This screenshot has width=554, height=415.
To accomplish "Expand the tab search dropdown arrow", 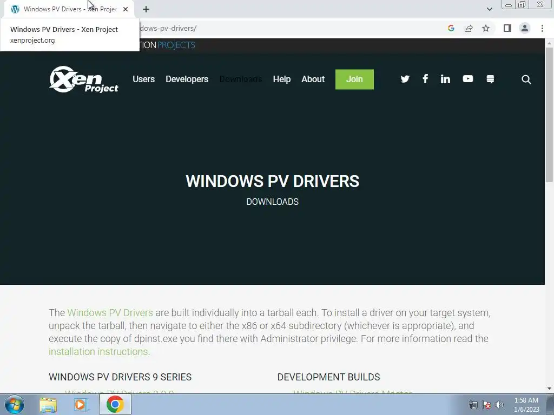I will pyautogui.click(x=489, y=9).
